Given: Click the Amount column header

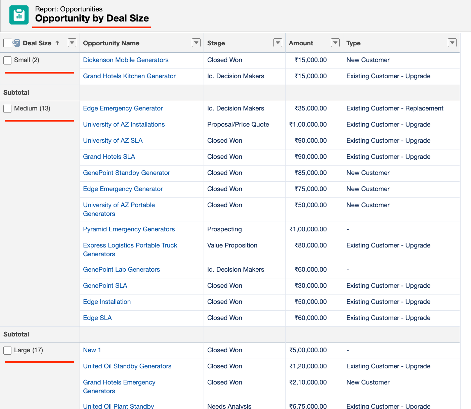Looking at the screenshot, I should (x=301, y=43).
